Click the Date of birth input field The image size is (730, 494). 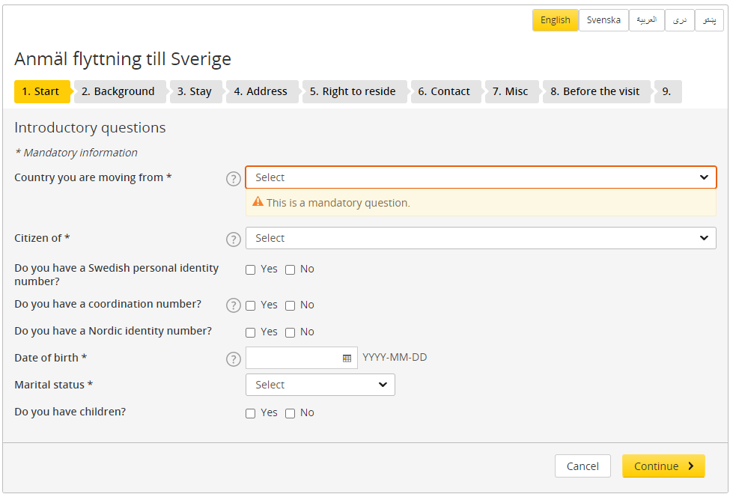(x=292, y=358)
